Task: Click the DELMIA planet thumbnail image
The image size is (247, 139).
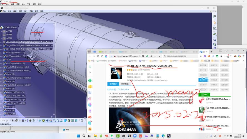Action: [129, 120]
